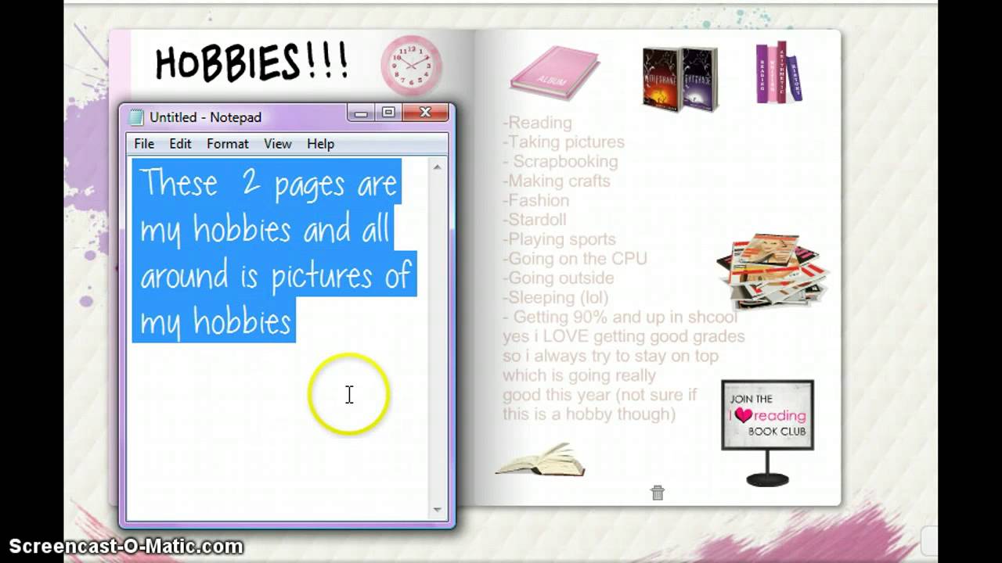
Task: Open the Format menu in Notepad
Action: click(228, 144)
